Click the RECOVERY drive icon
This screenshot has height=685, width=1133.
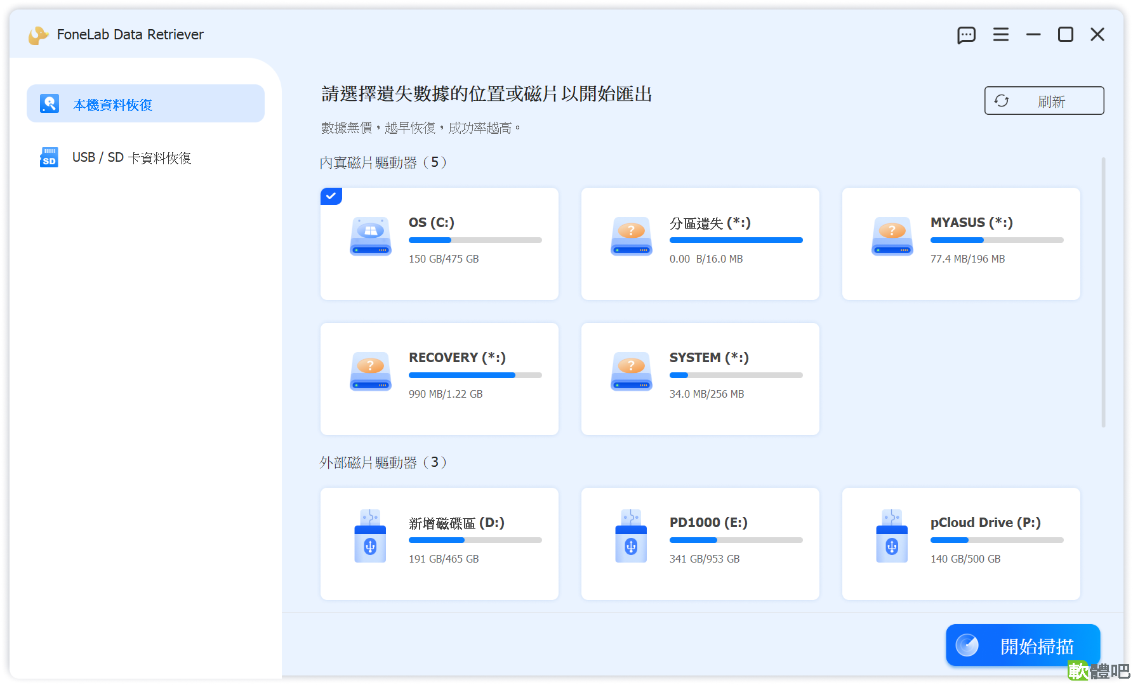pos(371,372)
